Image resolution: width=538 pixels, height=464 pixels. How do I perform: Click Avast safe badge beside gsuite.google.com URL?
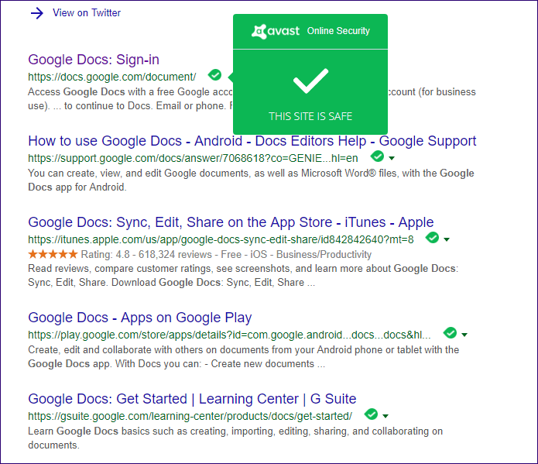coord(372,414)
